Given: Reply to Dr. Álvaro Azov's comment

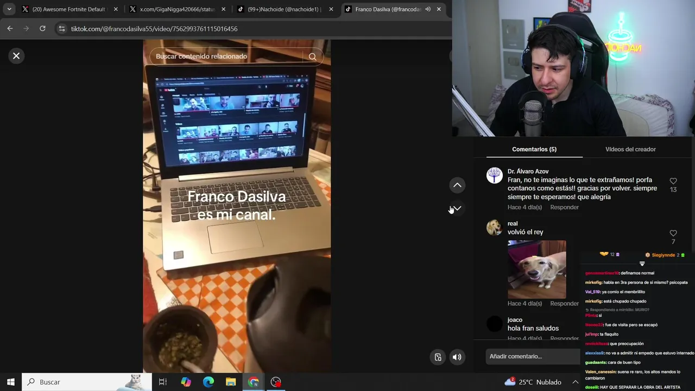Looking at the screenshot, I should tap(564, 207).
